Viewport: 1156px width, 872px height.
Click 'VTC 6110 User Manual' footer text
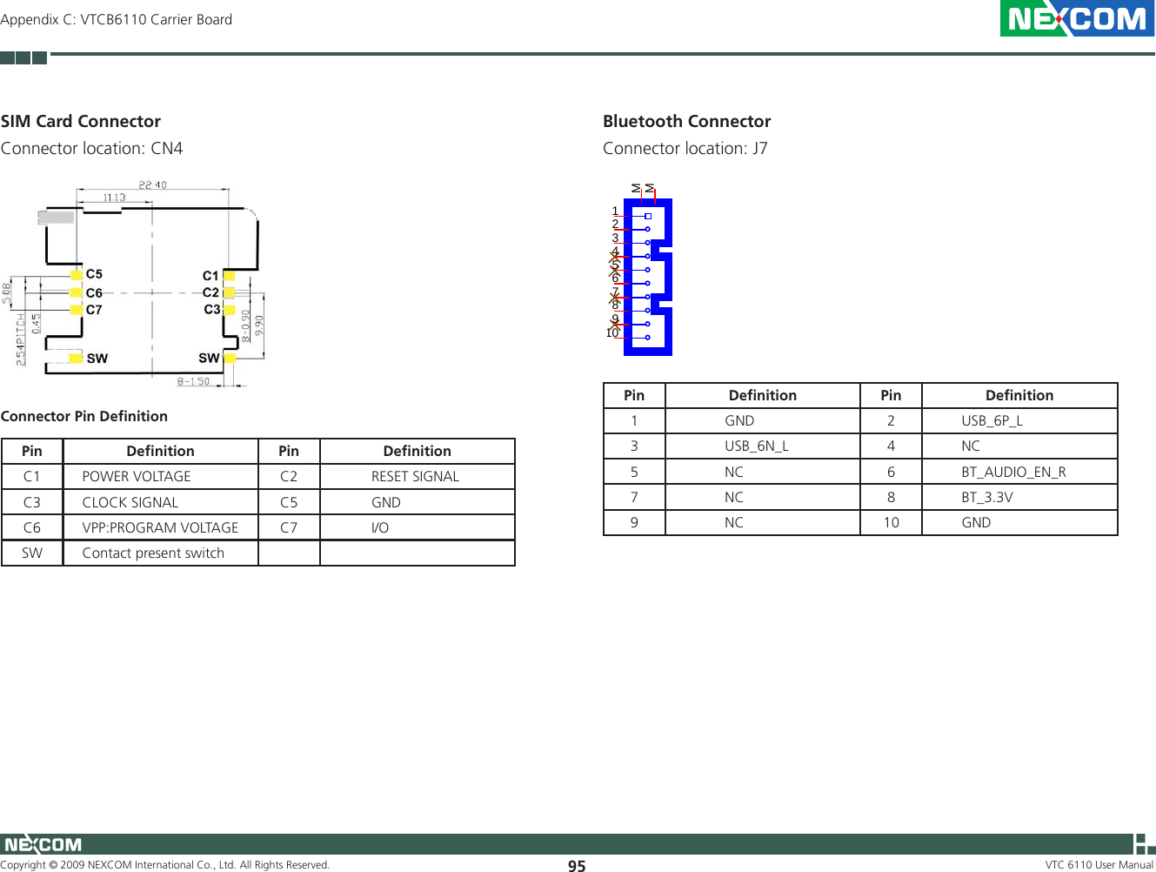1099,865
